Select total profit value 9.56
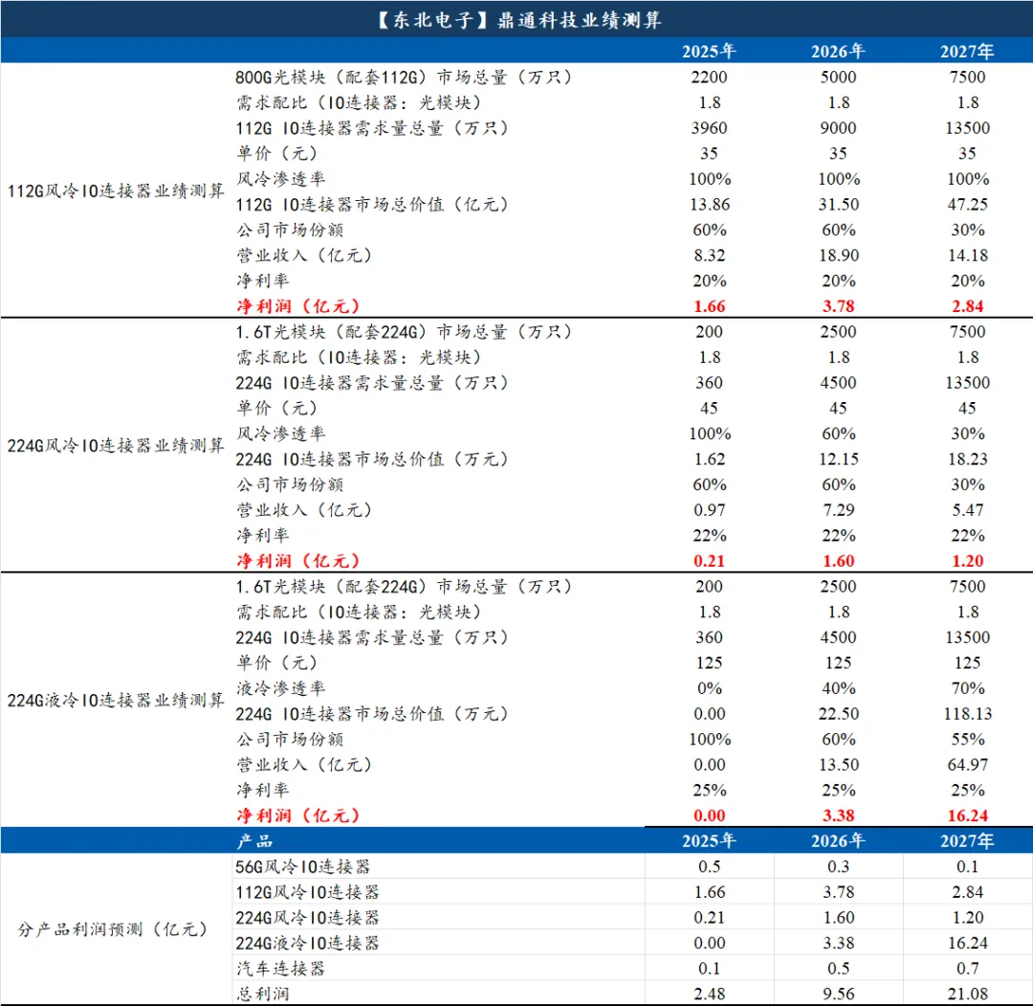Image resolution: width=1033 pixels, height=1006 pixels. coord(838,995)
